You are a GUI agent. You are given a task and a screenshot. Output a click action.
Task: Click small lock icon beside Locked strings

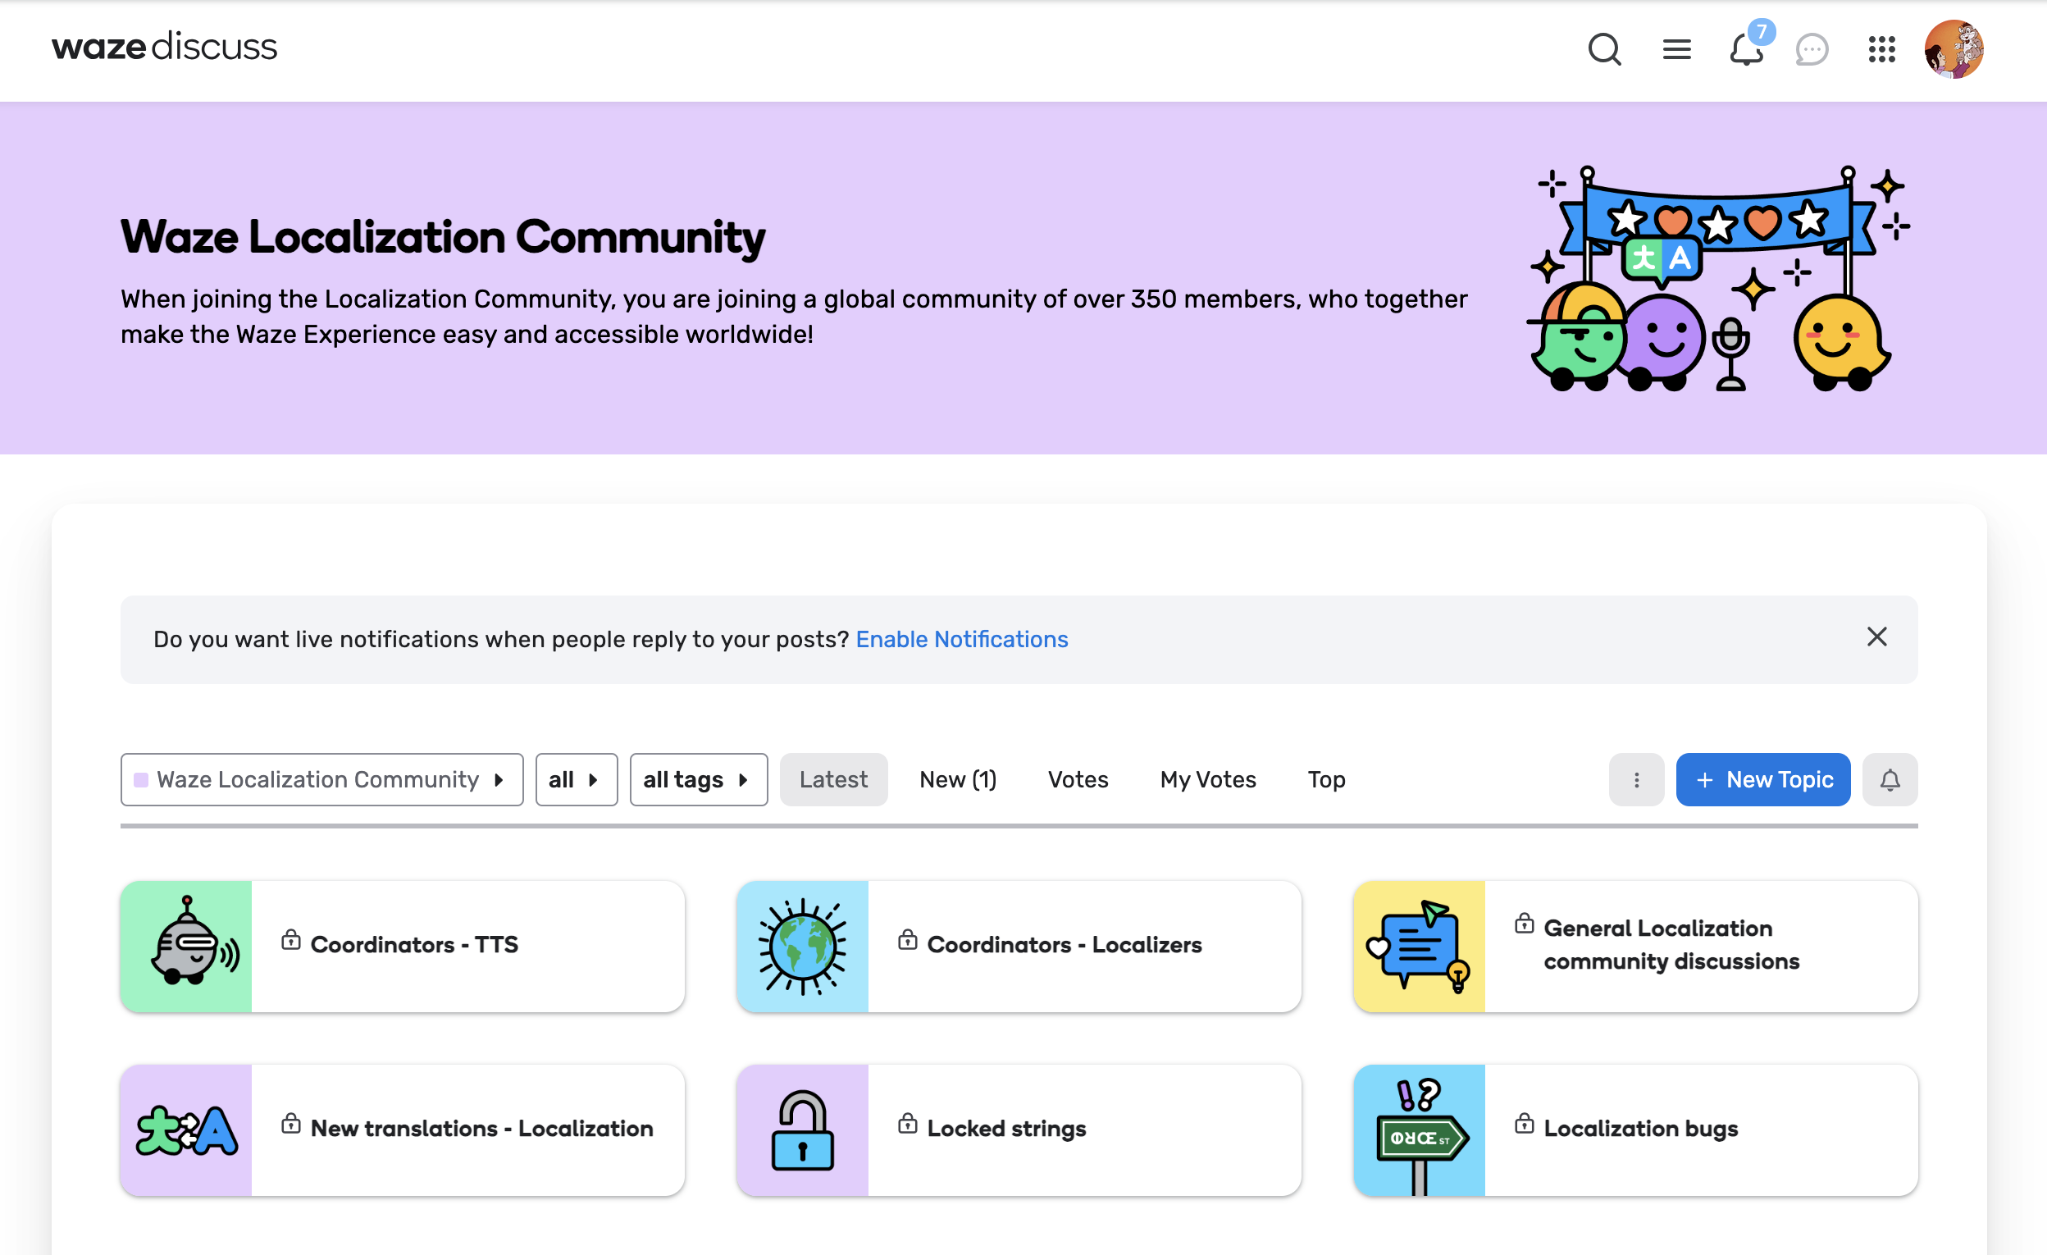point(907,1123)
